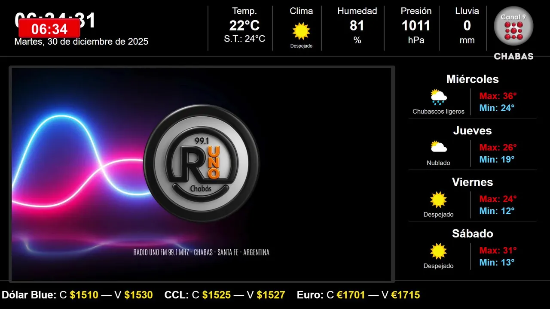Select the Sábado forecast heading
Image resolution: width=550 pixels, height=309 pixels.
[473, 233]
